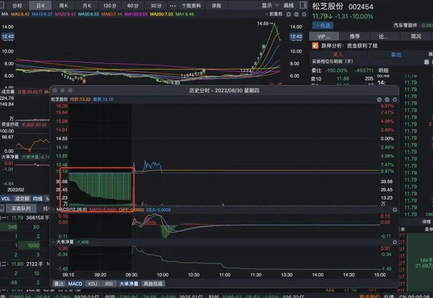Click the 详情 details link
This screenshot has height=298, width=433.
426,222
